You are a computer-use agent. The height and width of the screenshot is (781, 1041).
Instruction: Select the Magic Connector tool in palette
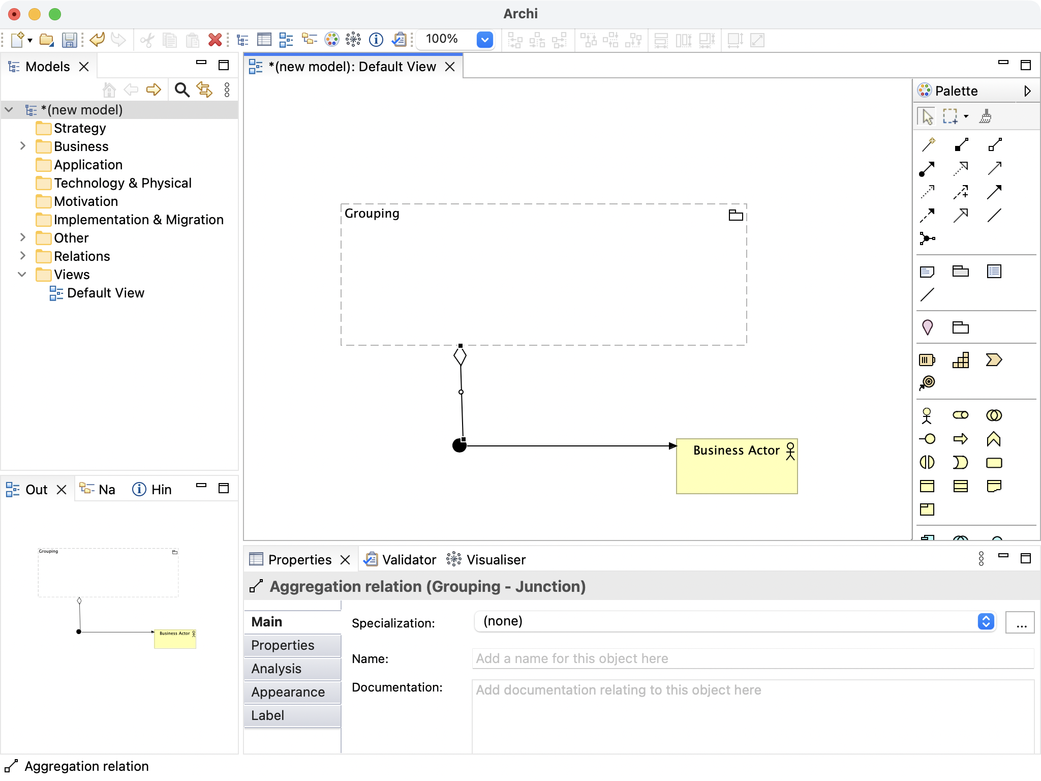click(x=928, y=145)
